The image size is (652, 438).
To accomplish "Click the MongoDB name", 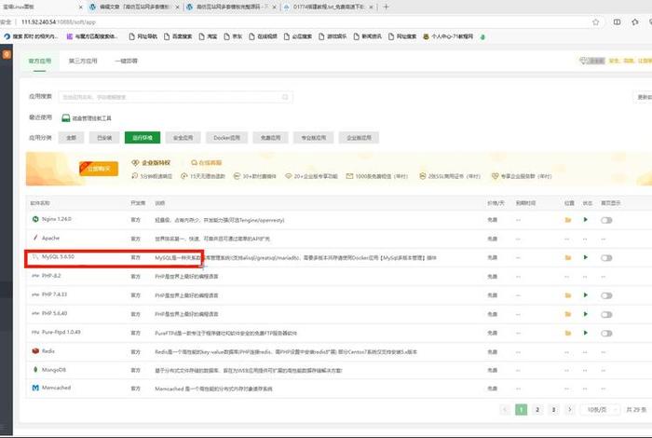I will tap(54, 370).
